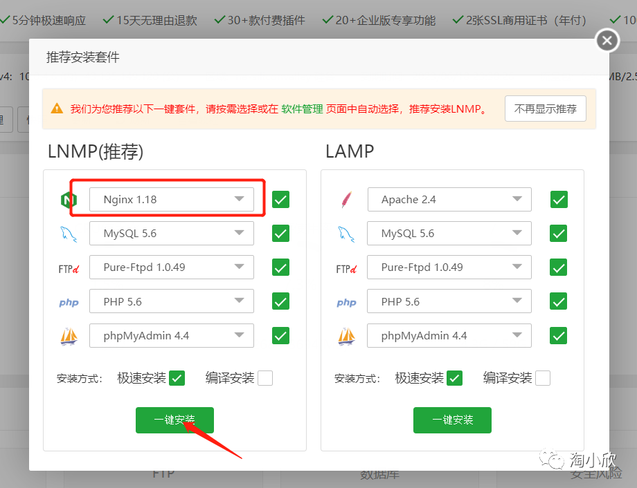Click the FTPd icon in LNMP
Screen dimensions: 637x488
[x=69, y=269]
